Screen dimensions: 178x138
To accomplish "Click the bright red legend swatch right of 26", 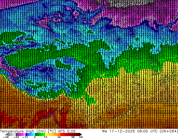I will click(x=61, y=134).
